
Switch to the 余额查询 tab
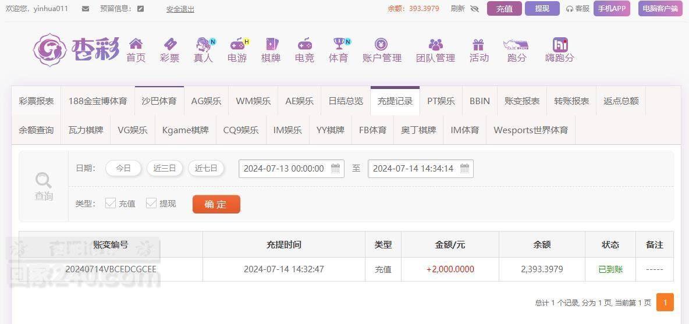[x=37, y=130]
